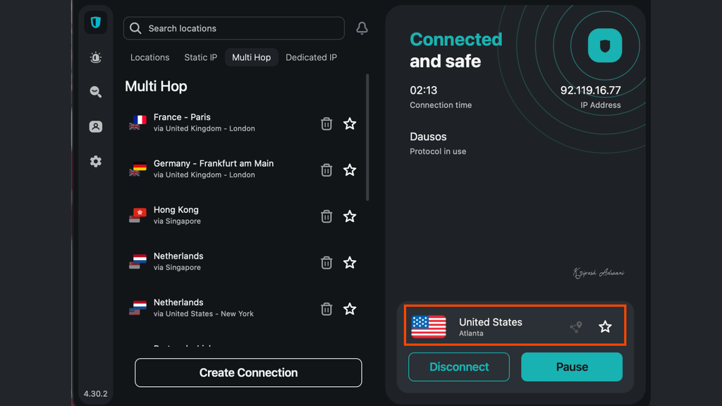Click the United States Atlanta location text
722x406 pixels.
tap(491, 327)
